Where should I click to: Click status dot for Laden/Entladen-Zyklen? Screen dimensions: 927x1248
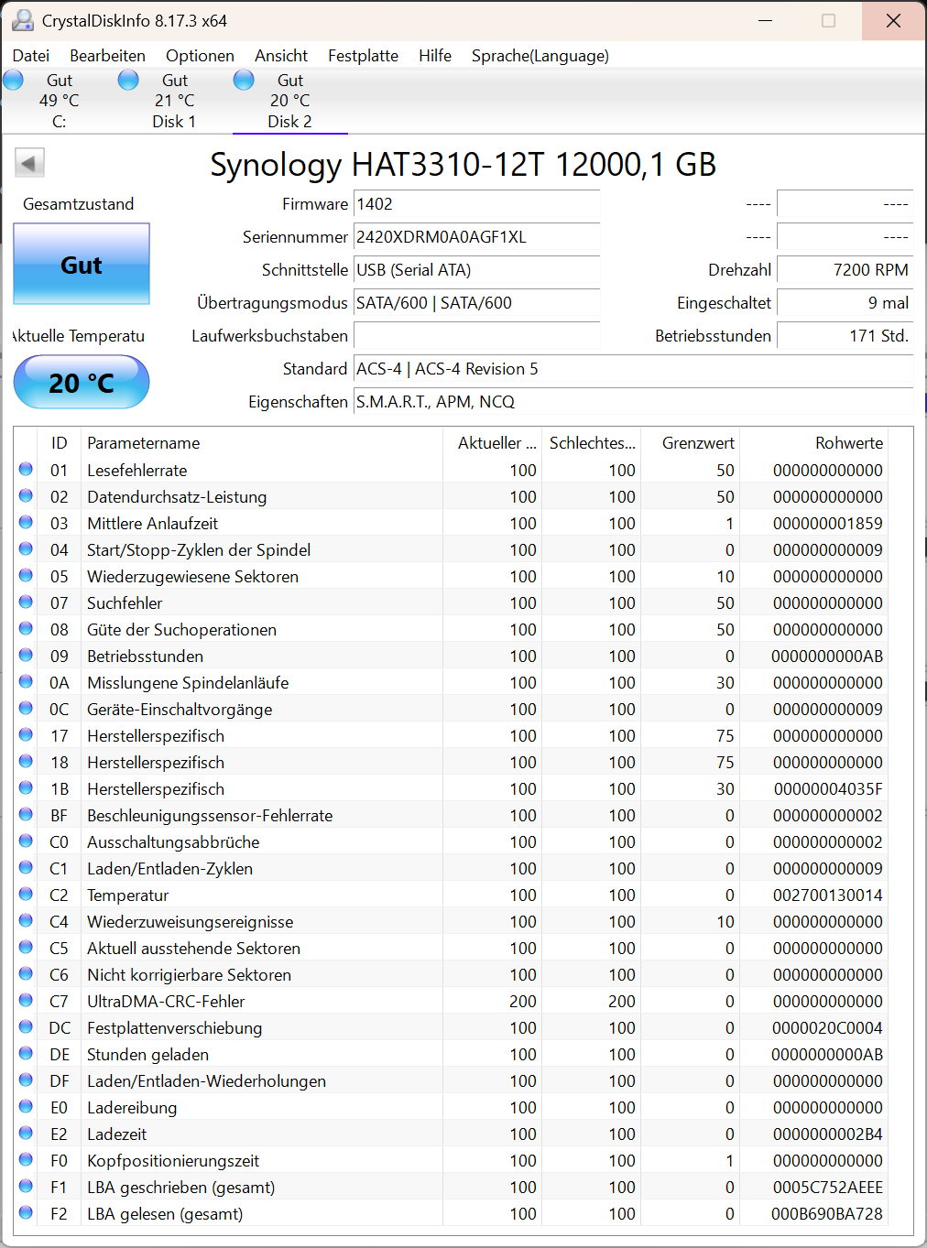[26, 867]
